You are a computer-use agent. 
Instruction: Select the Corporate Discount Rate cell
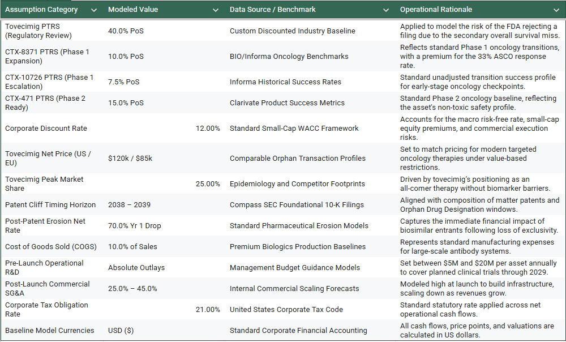(x=52, y=129)
